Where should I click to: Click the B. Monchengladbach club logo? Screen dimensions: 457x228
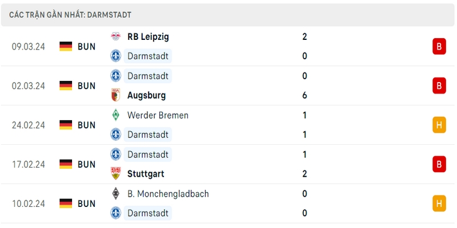(x=116, y=193)
